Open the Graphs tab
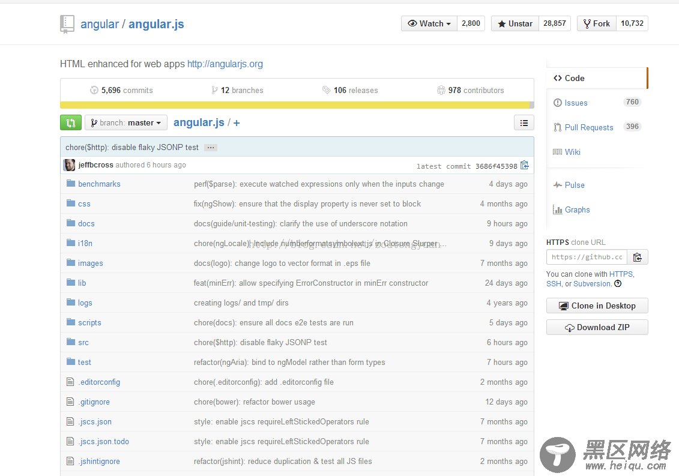This screenshot has width=679, height=476. [x=596, y=209]
